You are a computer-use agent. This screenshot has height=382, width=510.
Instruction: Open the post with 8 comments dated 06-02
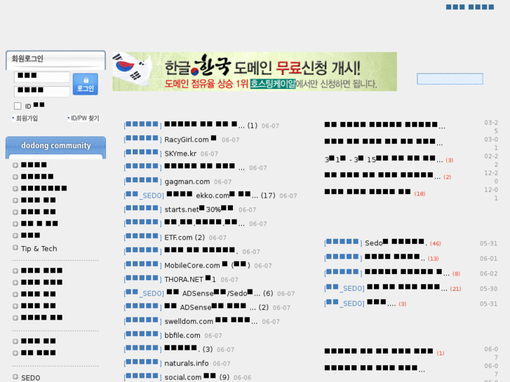(x=407, y=273)
